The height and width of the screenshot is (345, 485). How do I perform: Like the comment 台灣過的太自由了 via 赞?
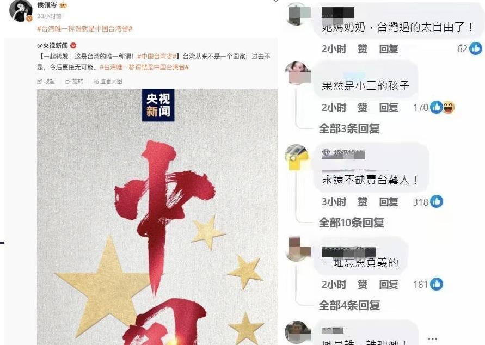[x=363, y=49]
